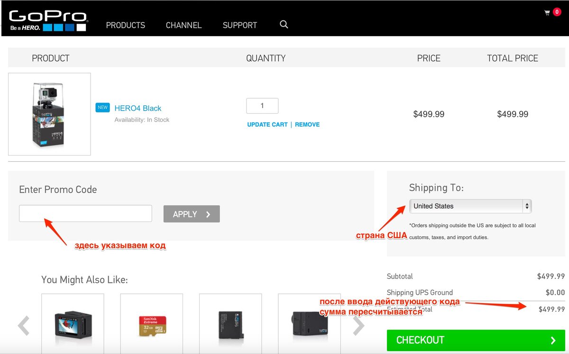Go to the SUPPORT menu

[240, 25]
